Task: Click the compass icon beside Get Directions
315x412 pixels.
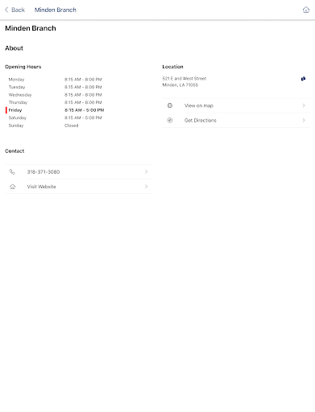Action: pos(170,120)
